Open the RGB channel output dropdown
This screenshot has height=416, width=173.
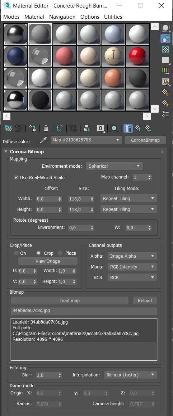[132, 277]
